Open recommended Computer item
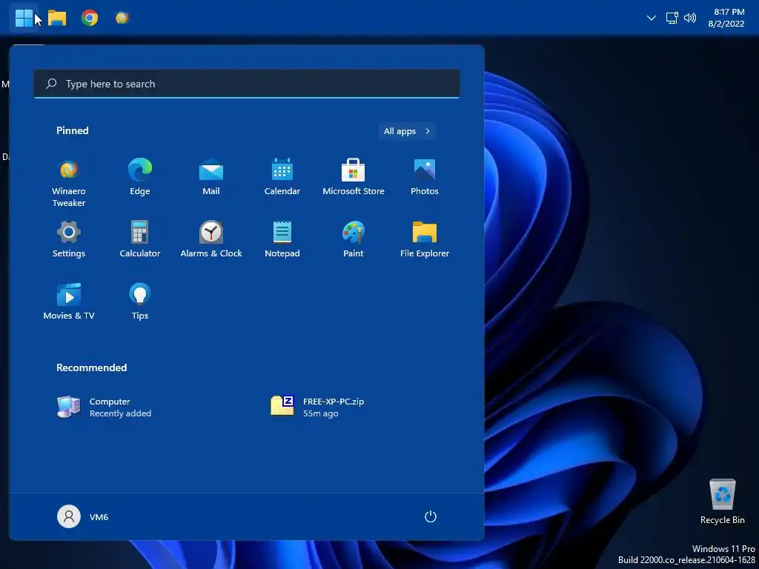759x569 pixels. [104, 407]
